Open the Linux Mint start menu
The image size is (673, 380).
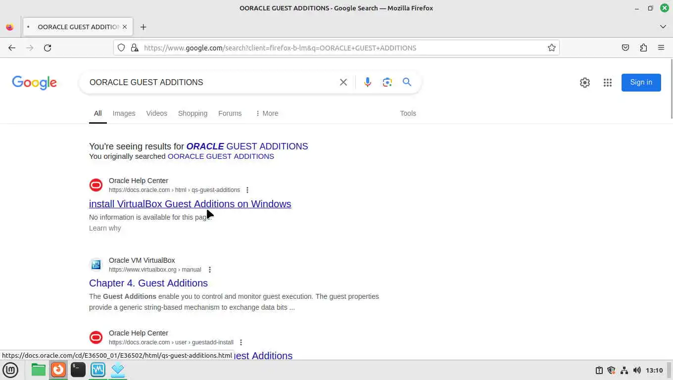pos(10,370)
